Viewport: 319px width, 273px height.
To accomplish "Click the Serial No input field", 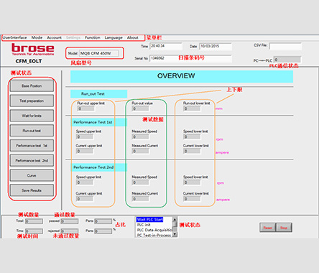I will (x=190, y=58).
